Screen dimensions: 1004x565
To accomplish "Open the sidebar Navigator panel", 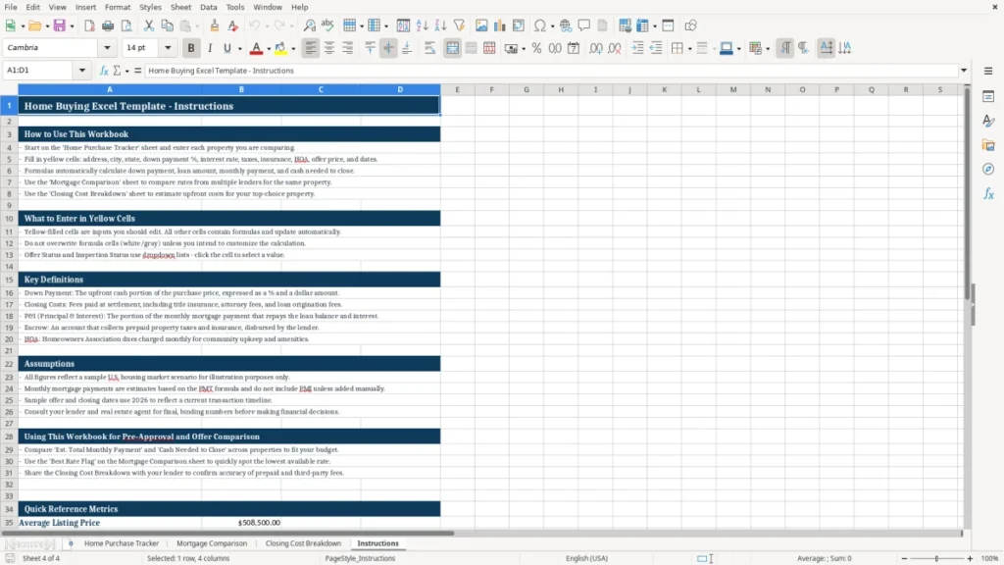I will 988,169.
